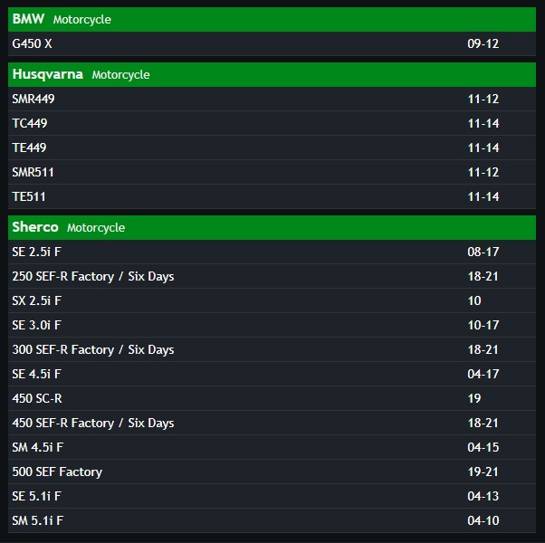Pick the SM 4.5i F entry
The height and width of the screenshot is (543, 545).
pos(272,447)
